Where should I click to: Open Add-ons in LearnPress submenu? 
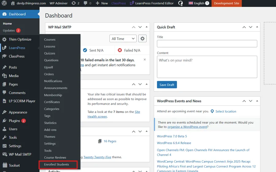click(50, 130)
